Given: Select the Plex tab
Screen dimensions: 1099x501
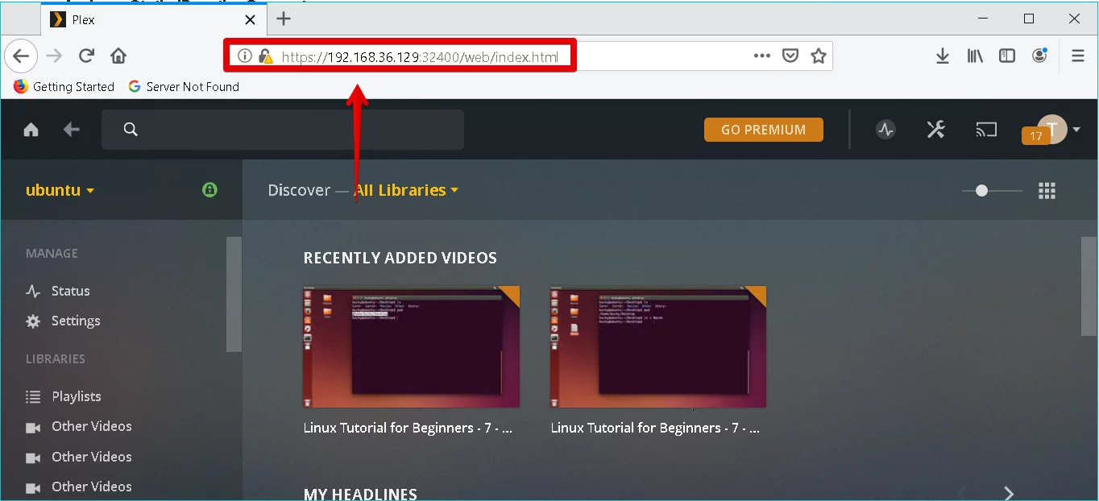Looking at the screenshot, I should (x=155, y=20).
